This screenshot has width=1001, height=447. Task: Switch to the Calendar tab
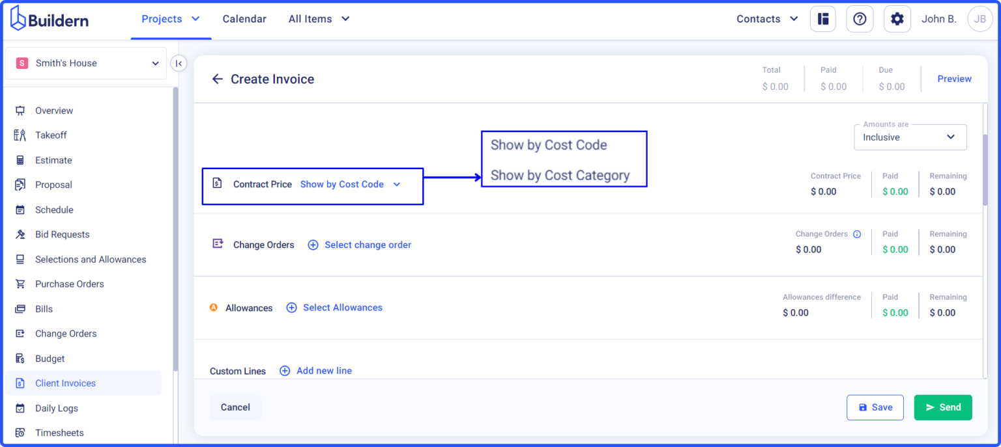(244, 19)
